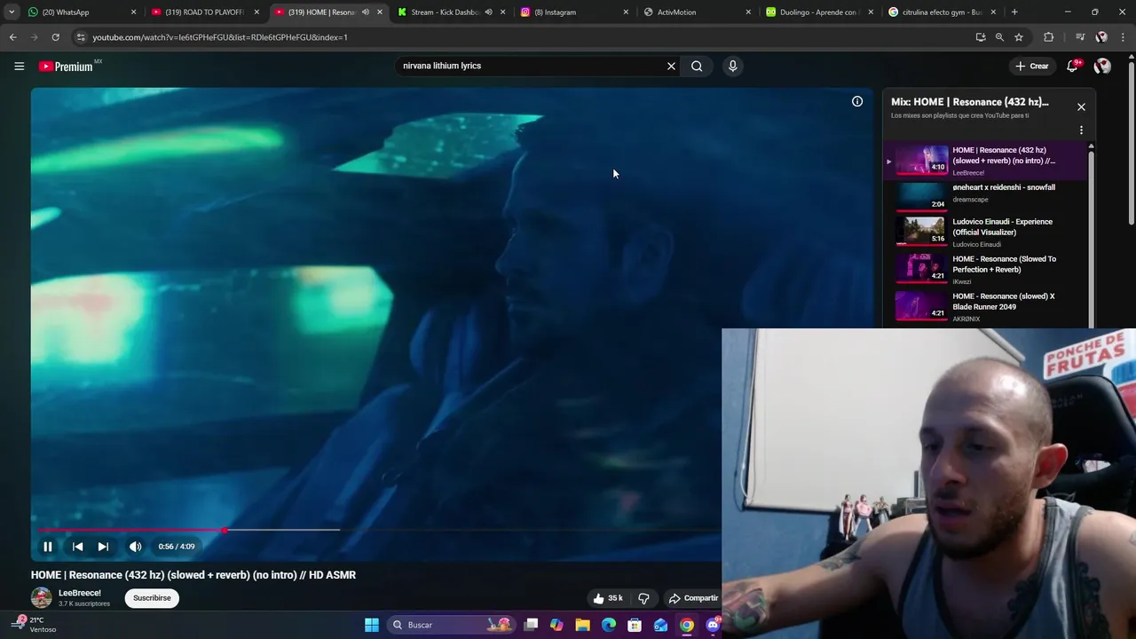The image size is (1136, 639).
Task: Close the Mix playlist panel
Action: (1081, 106)
